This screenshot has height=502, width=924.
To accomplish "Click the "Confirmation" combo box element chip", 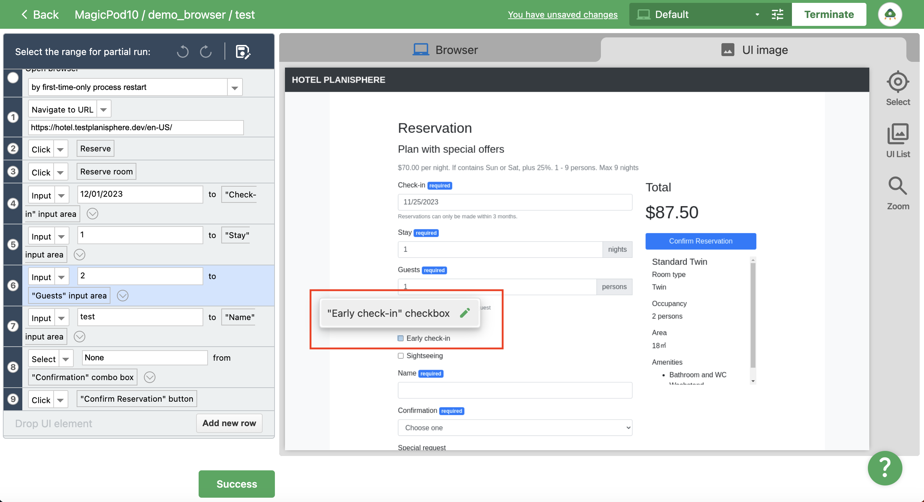I will coord(83,377).
